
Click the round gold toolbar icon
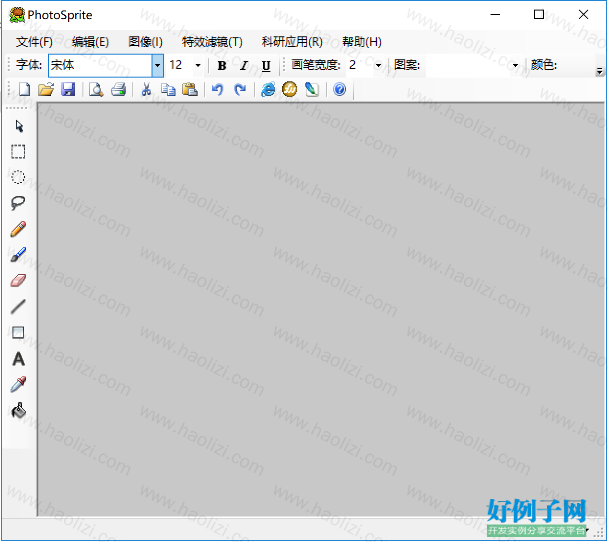290,89
